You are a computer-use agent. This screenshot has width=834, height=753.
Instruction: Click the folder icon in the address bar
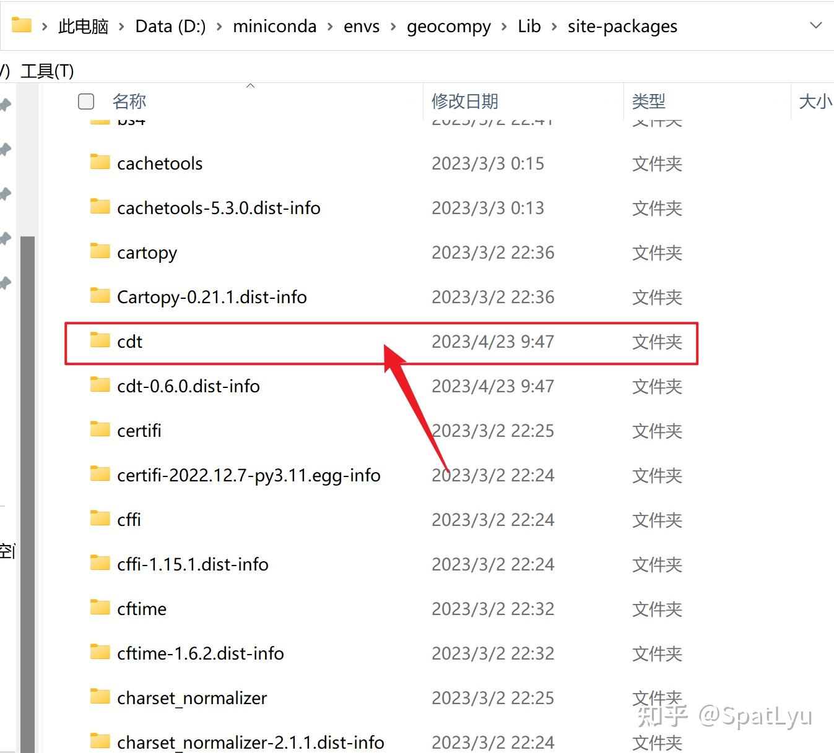point(20,25)
